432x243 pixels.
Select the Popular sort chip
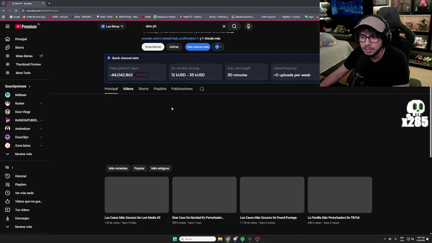(x=139, y=168)
